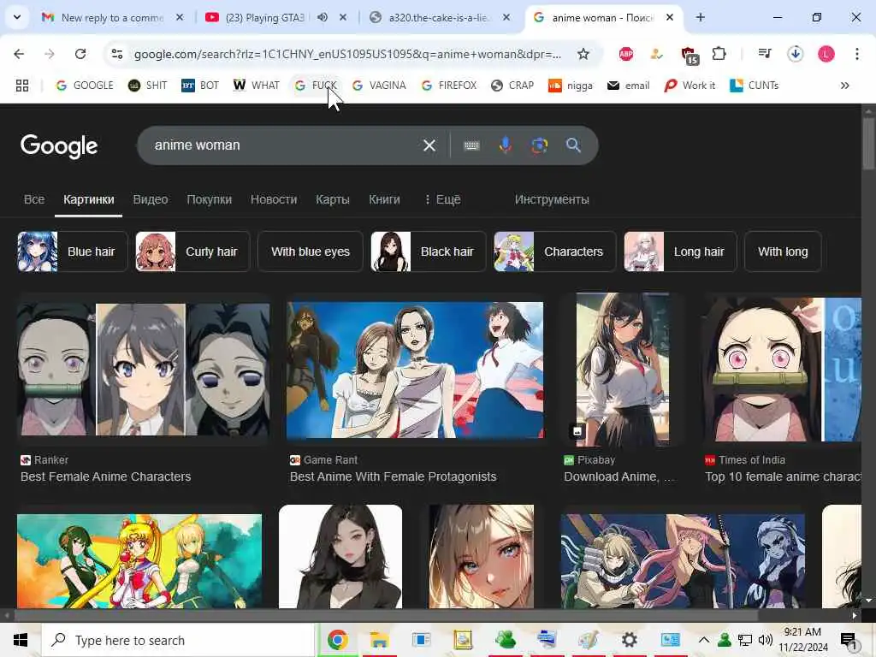Switch to the Gmail New reply tab

[112, 17]
